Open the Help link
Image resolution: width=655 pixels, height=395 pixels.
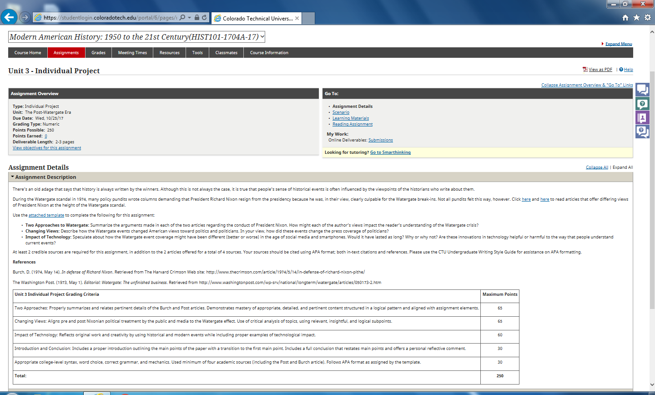coord(629,70)
